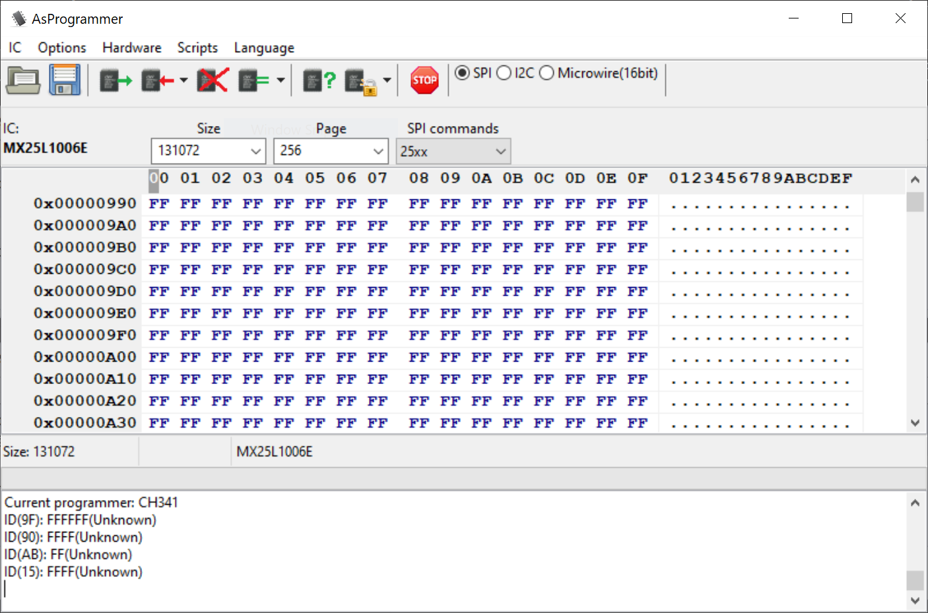Screen dimensions: 928x613
Task: Detect the chip with the question mark icon
Action: pos(319,81)
